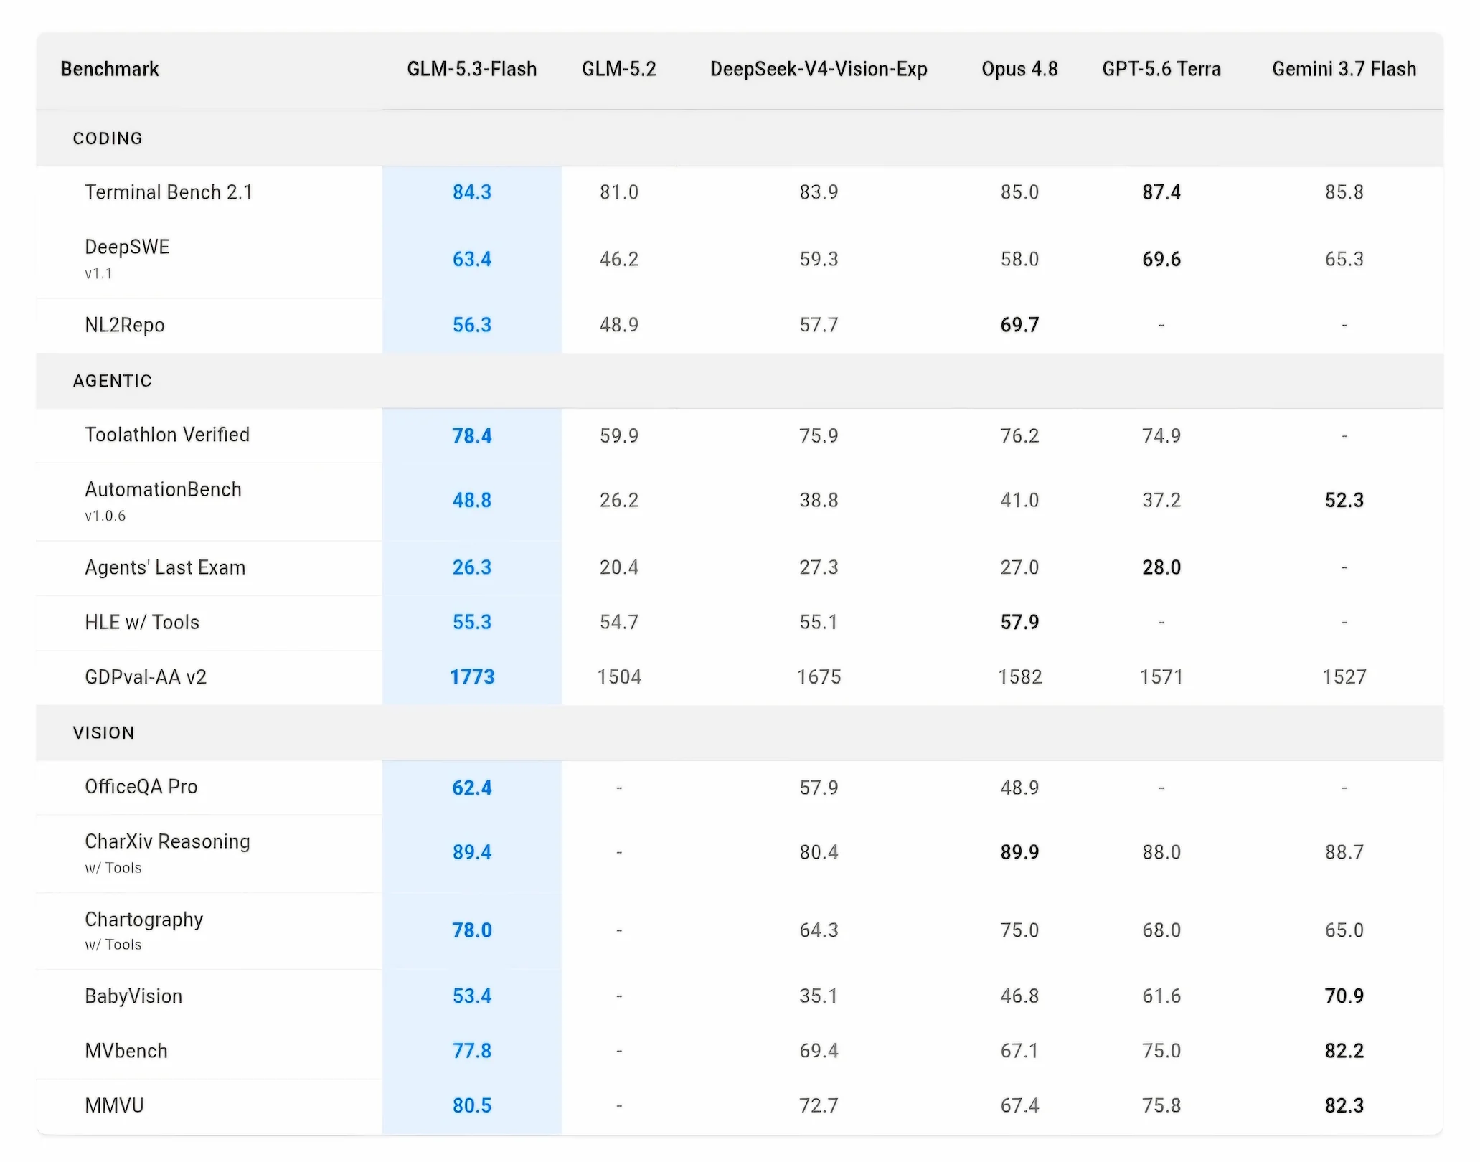Click the BabyVision row label
This screenshot has height=1162, width=1480.
(133, 996)
